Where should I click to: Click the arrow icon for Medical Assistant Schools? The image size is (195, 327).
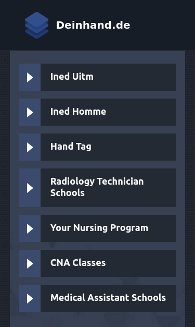coord(30,298)
